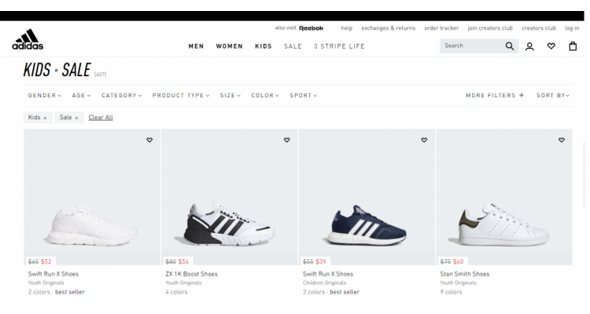Screen dimensions: 590x314
Task: Expand the Color filter dropdown
Action: (265, 96)
